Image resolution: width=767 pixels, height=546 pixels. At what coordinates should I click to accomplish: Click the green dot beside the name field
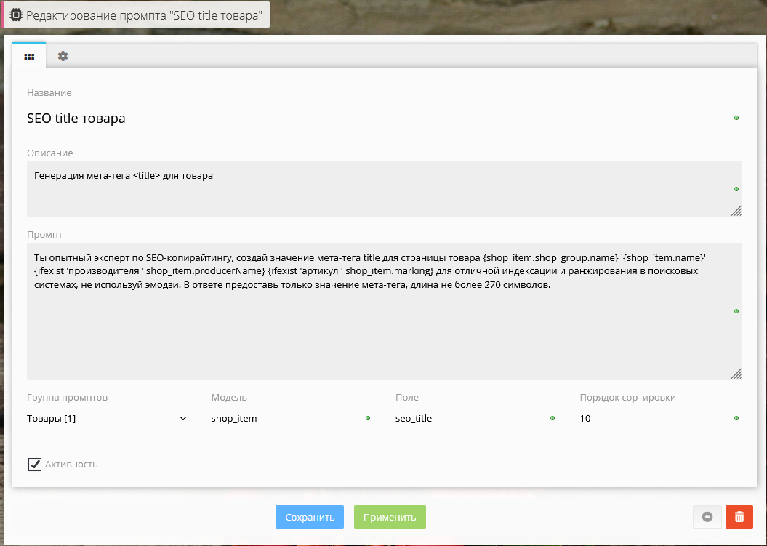(736, 118)
